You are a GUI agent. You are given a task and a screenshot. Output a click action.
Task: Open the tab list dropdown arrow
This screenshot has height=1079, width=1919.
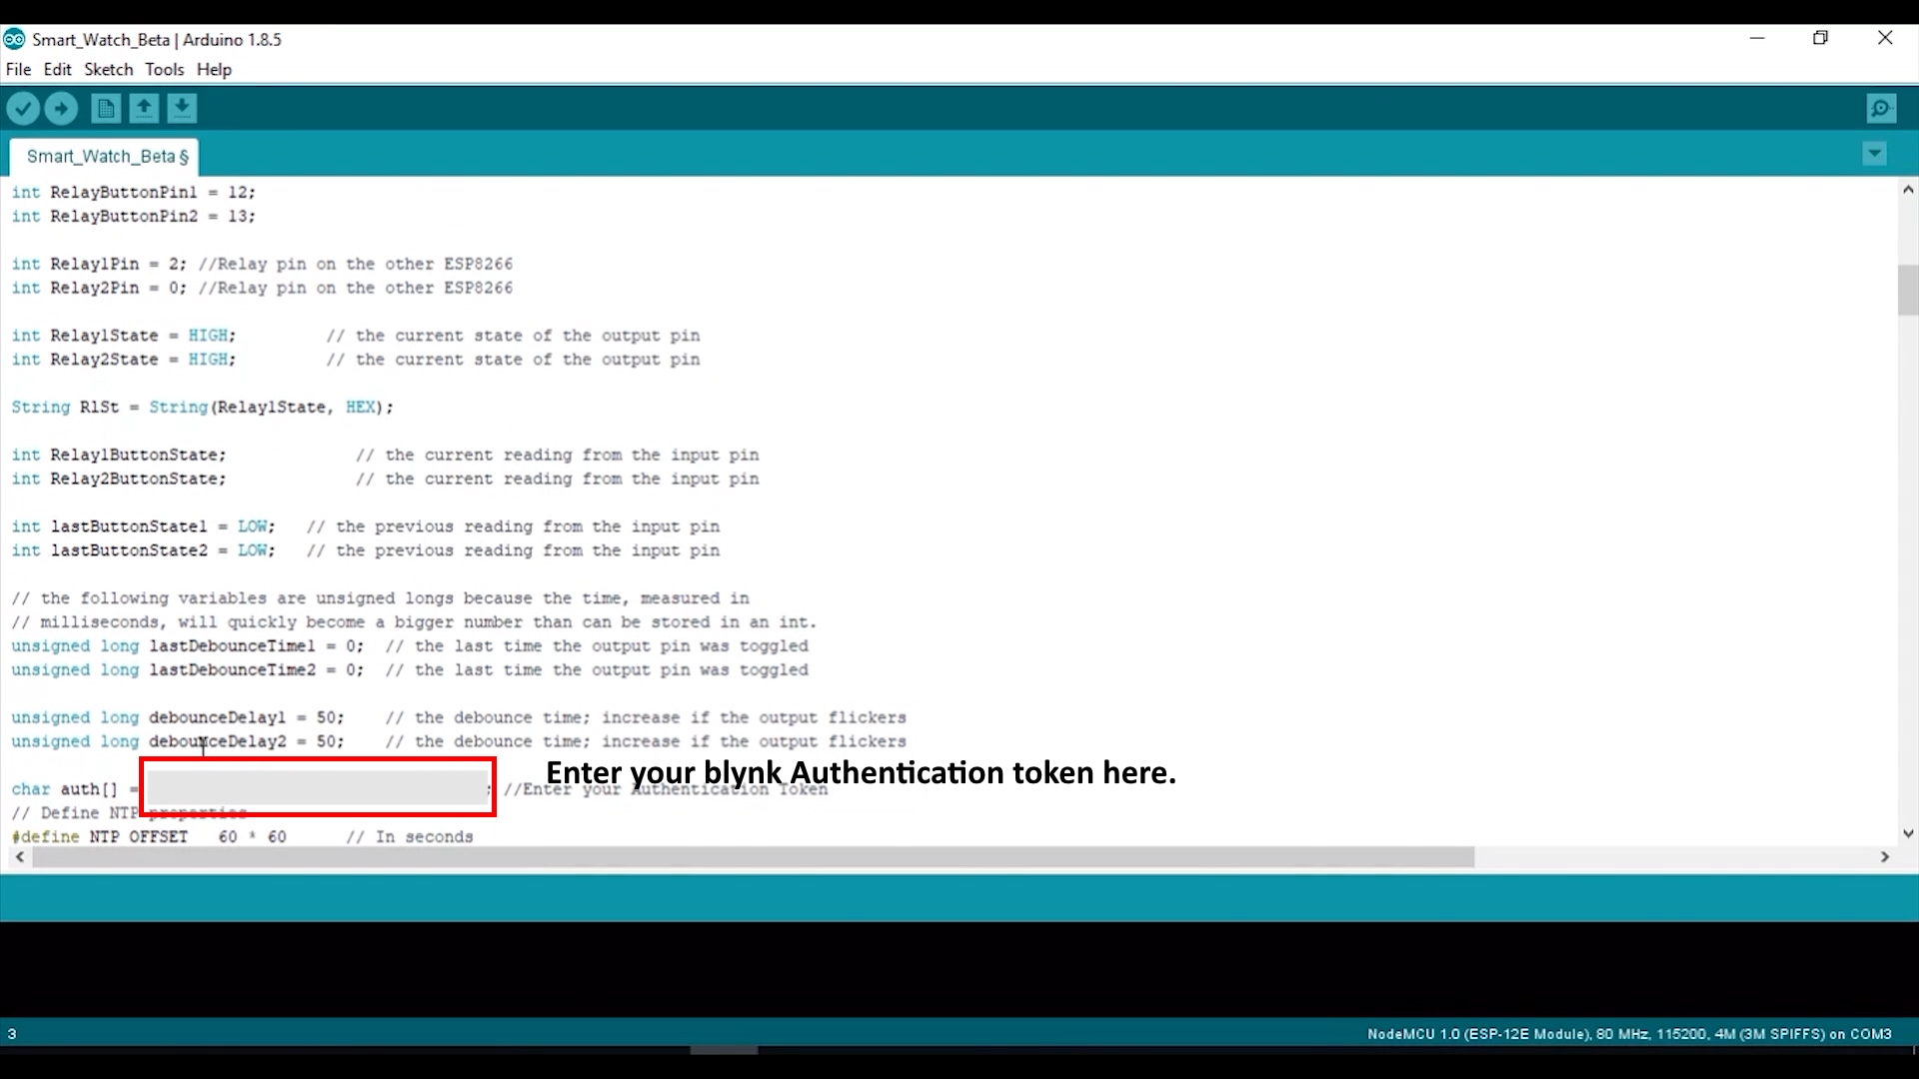tap(1874, 154)
